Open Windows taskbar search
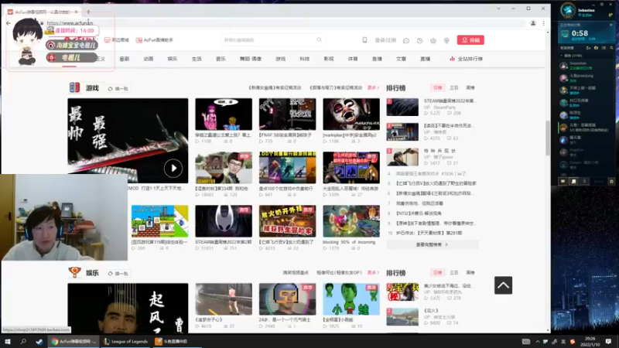The height and width of the screenshot is (348, 619). tap(23, 341)
